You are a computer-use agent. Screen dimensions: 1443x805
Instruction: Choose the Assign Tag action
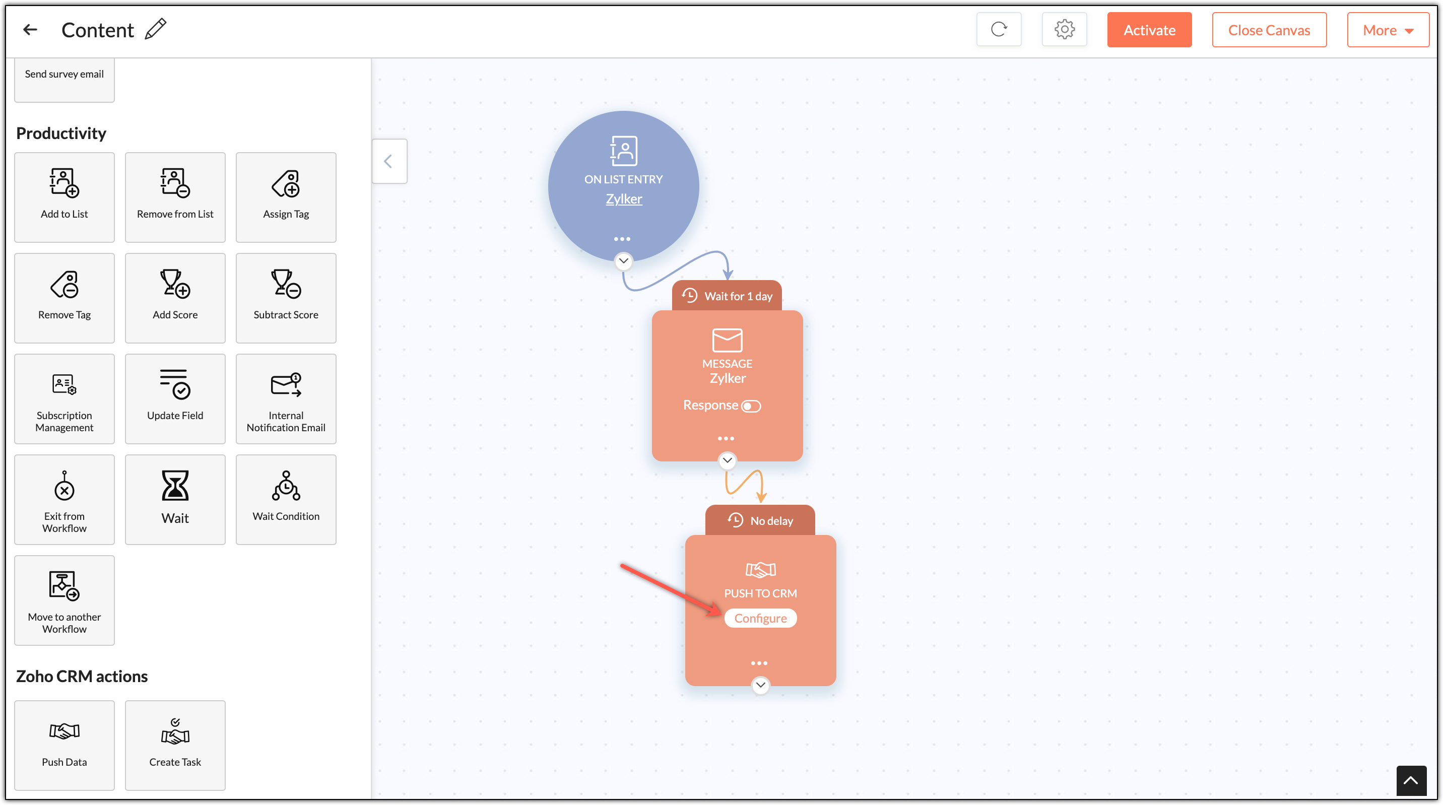(286, 197)
